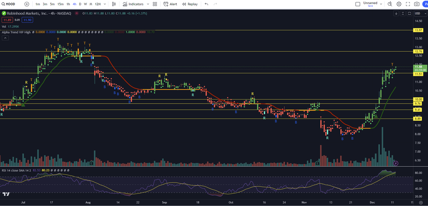Click the rounded-rectangle pane button
The height and width of the screenshot is (206, 428).
point(409,13)
